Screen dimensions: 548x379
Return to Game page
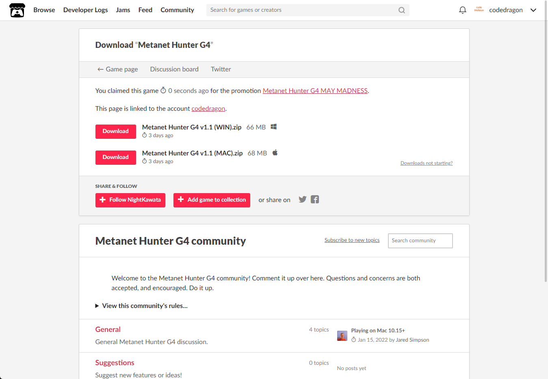(x=118, y=69)
